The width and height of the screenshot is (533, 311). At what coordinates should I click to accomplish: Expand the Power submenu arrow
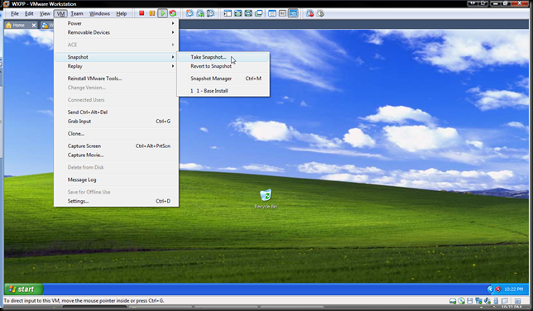point(173,23)
